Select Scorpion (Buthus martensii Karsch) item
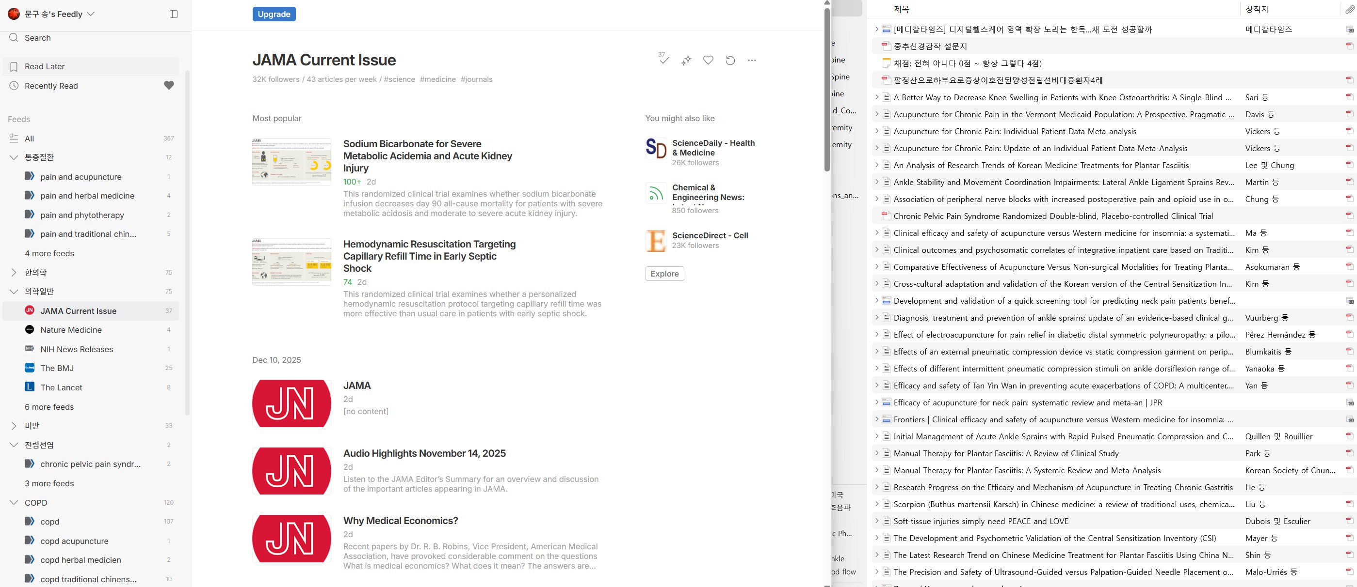Image resolution: width=1357 pixels, height=587 pixels. [x=1064, y=504]
